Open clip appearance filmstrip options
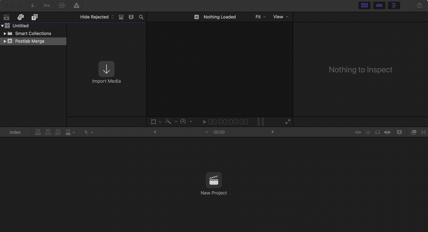The height and width of the screenshot is (232, 428). [x=131, y=17]
